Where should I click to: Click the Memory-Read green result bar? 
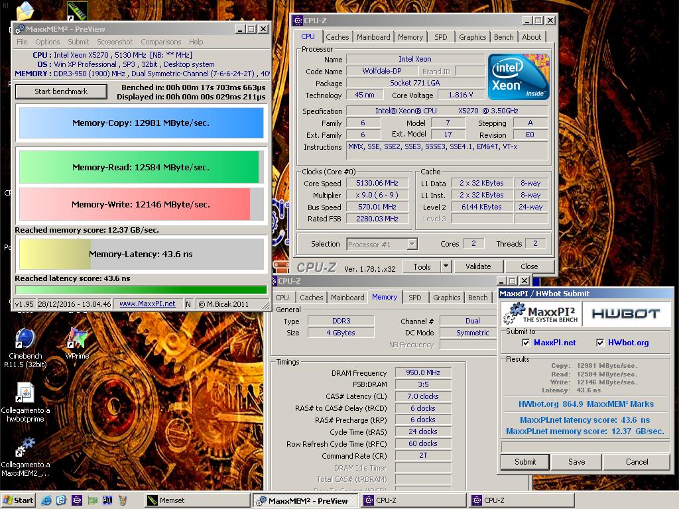[x=139, y=167]
